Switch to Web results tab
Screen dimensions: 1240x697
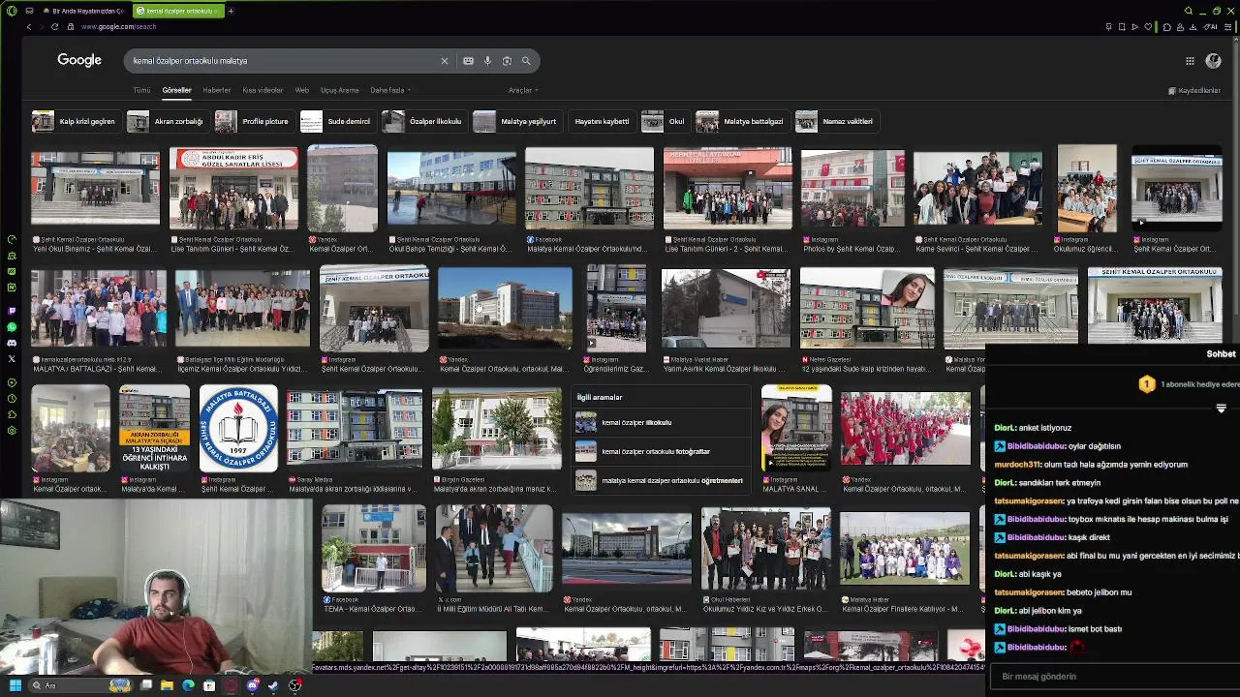tap(302, 90)
